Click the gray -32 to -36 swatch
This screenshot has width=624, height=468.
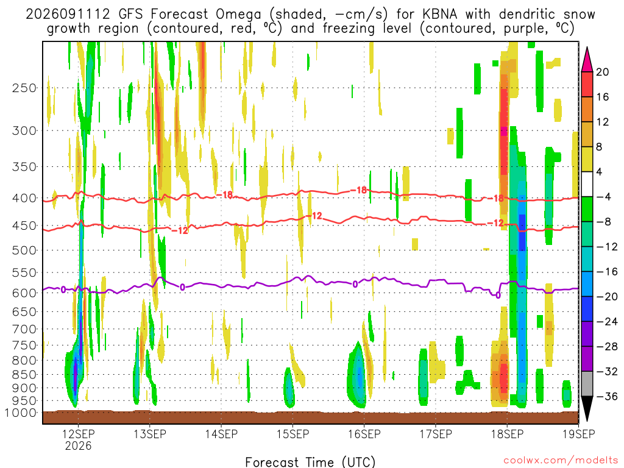pyautogui.click(x=587, y=384)
